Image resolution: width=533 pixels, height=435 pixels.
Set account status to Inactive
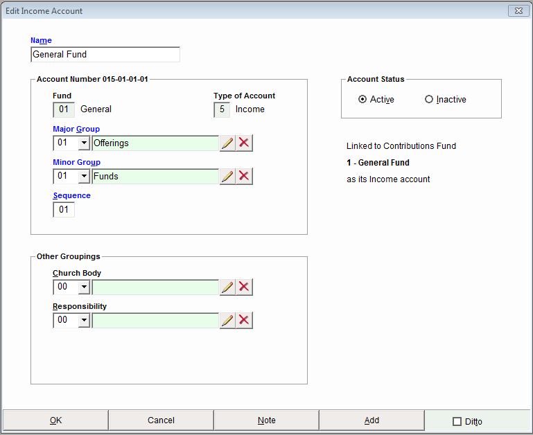429,100
